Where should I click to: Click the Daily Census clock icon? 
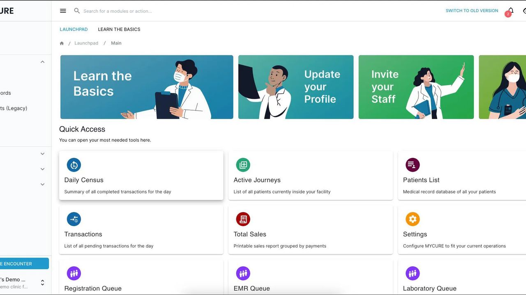tap(74, 165)
